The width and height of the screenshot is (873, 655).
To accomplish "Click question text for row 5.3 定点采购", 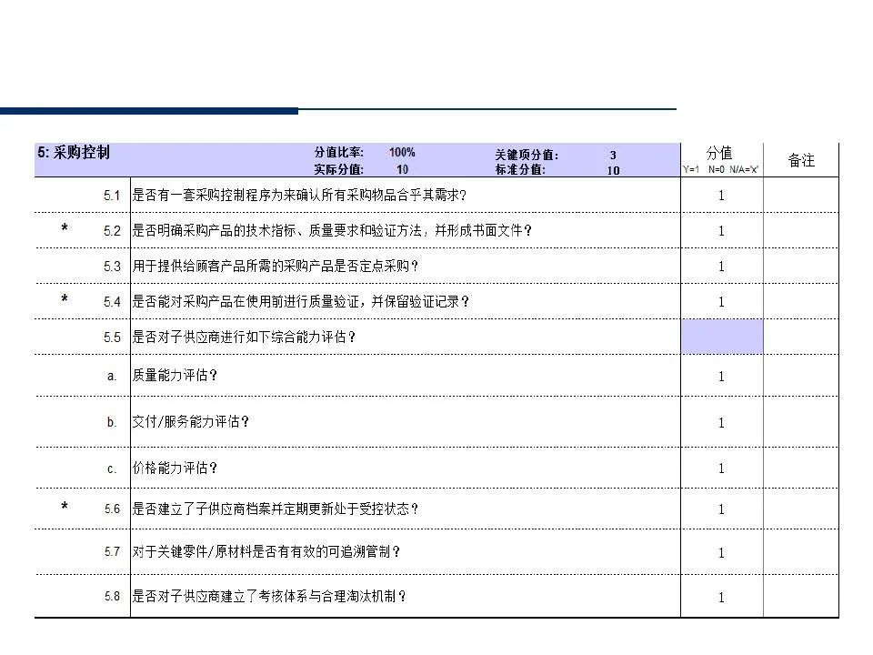I will tap(273, 266).
